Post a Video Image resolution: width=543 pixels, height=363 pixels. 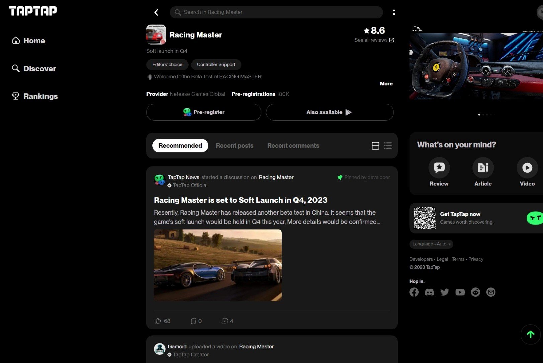(527, 172)
